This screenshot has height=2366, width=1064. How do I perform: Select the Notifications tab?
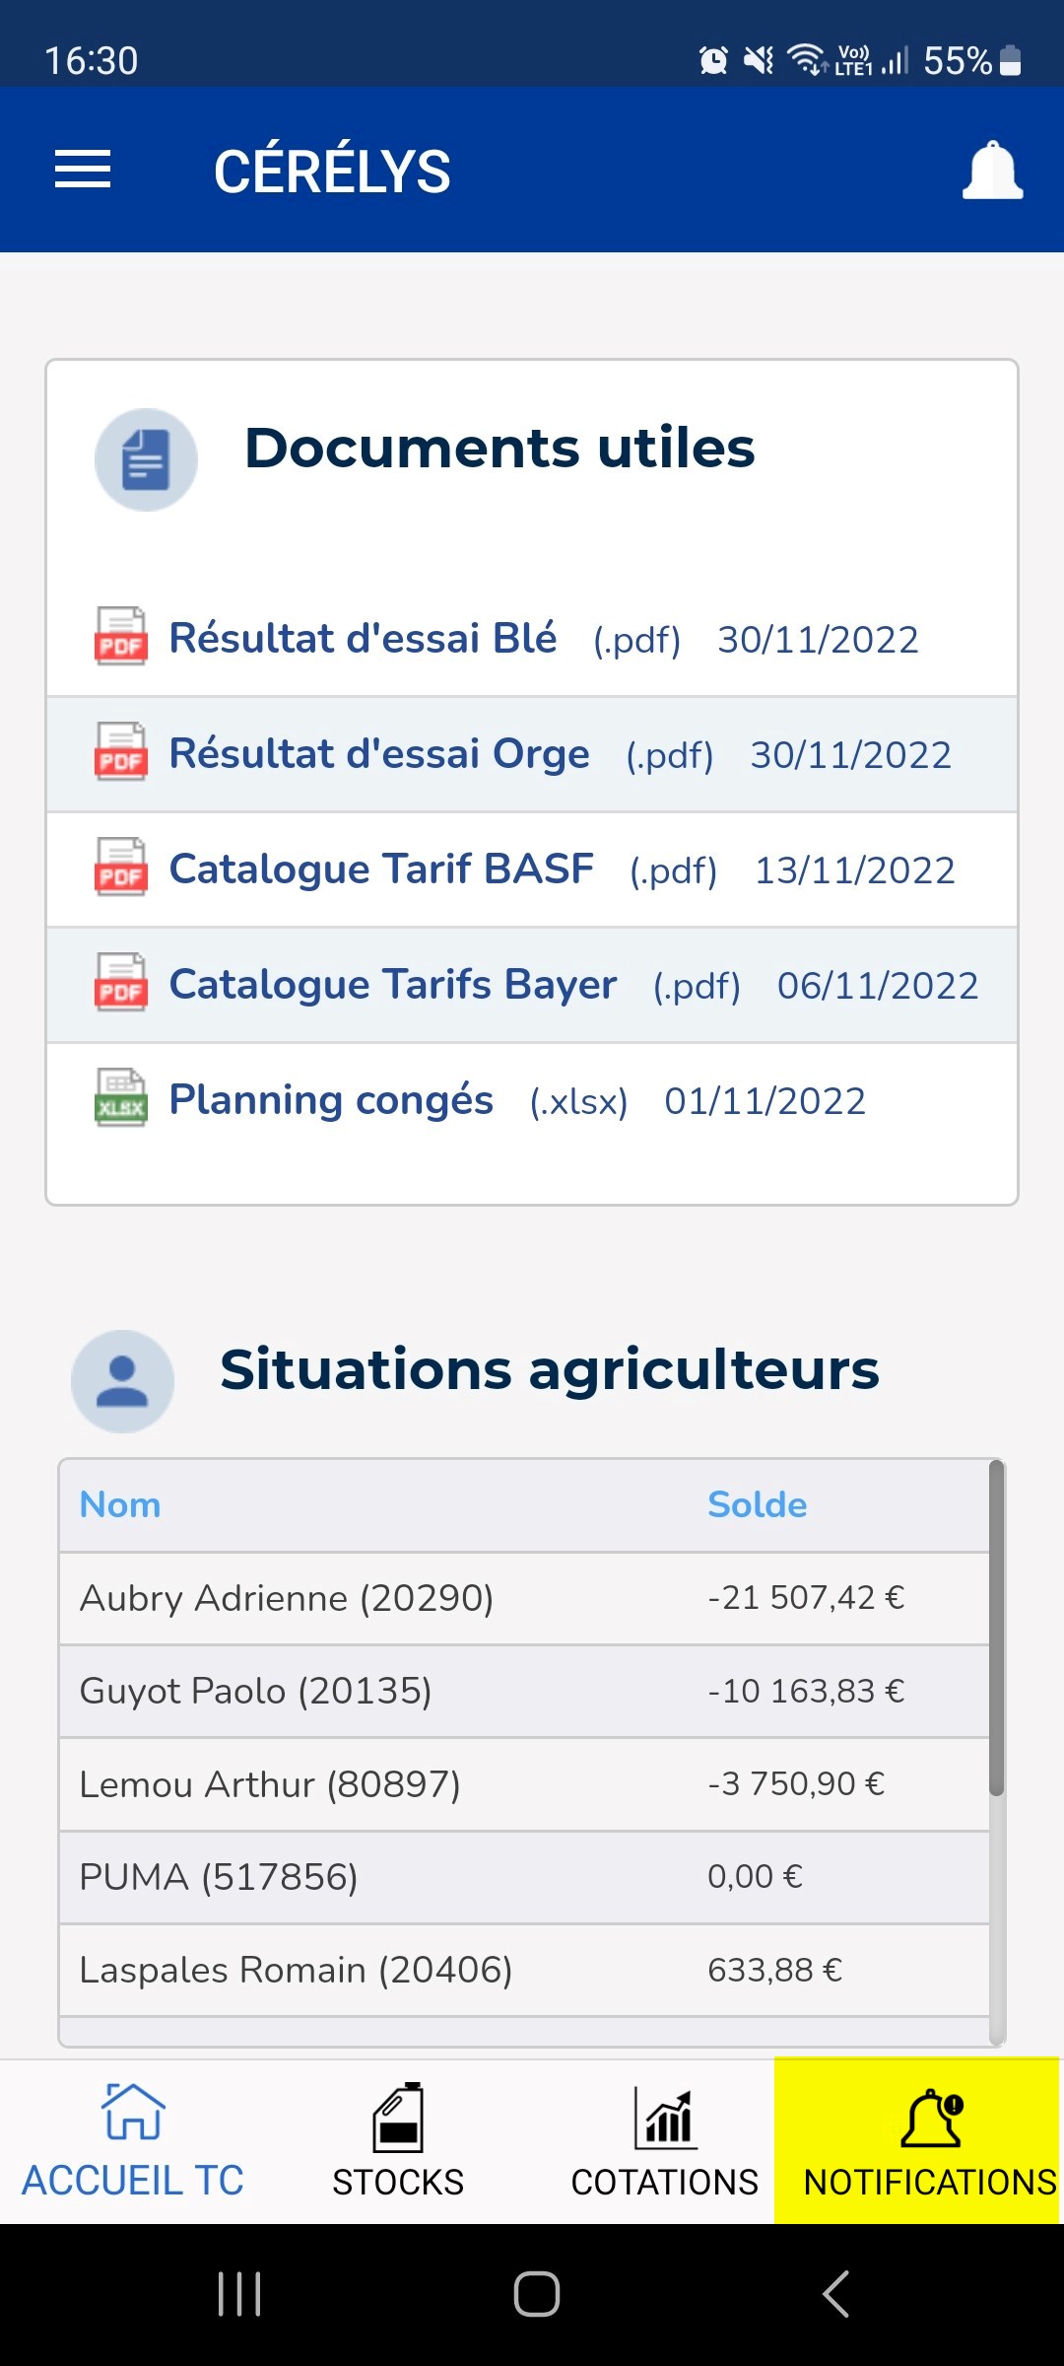pos(929,2140)
